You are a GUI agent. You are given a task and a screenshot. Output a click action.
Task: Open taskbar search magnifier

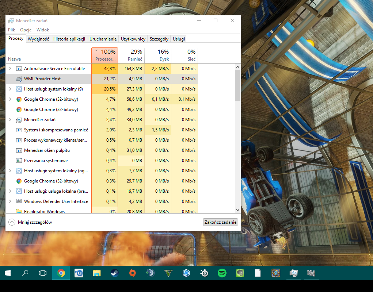(25, 273)
